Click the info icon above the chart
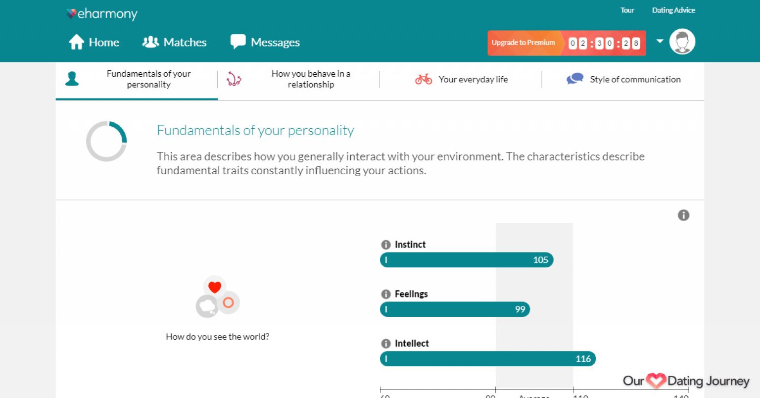 [684, 215]
